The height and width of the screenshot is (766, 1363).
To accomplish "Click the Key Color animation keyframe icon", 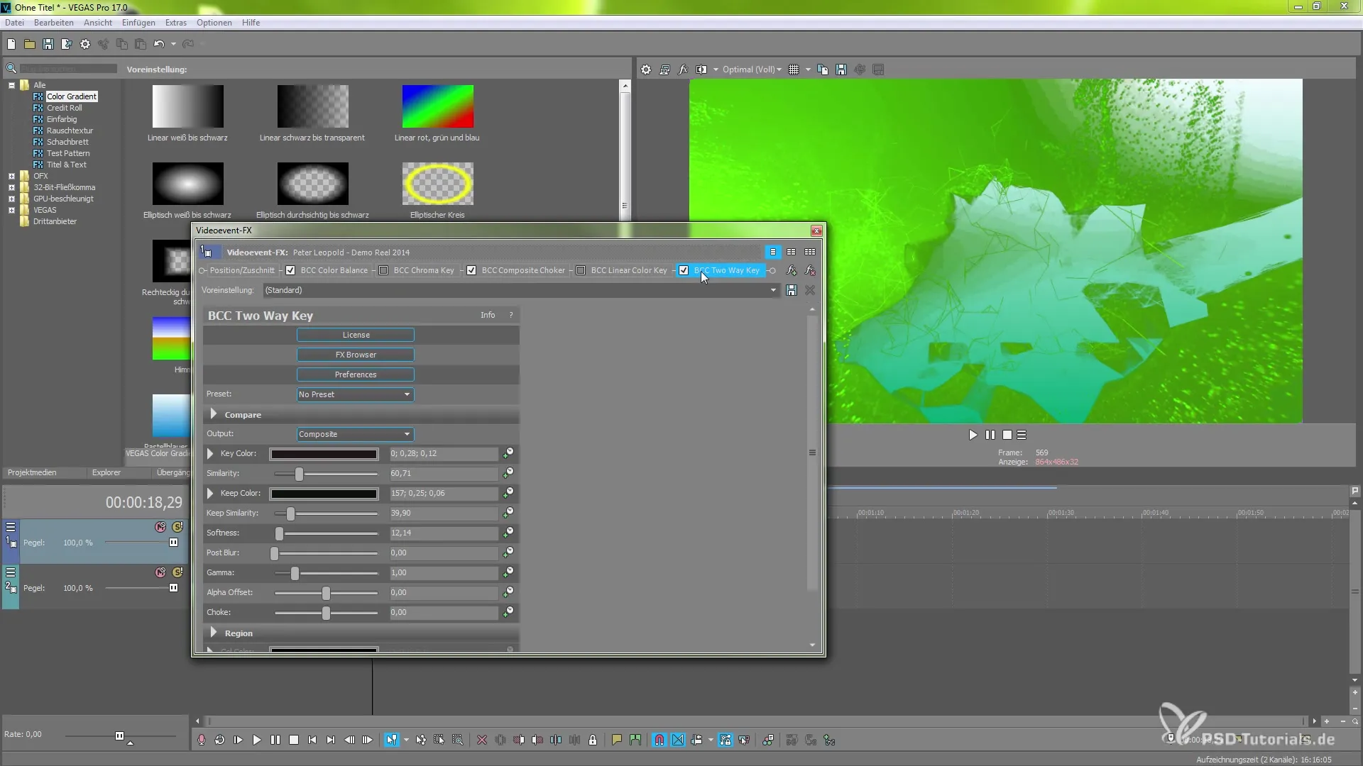I will (x=508, y=453).
